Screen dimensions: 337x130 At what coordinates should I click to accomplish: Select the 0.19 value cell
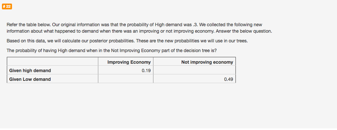126,70
